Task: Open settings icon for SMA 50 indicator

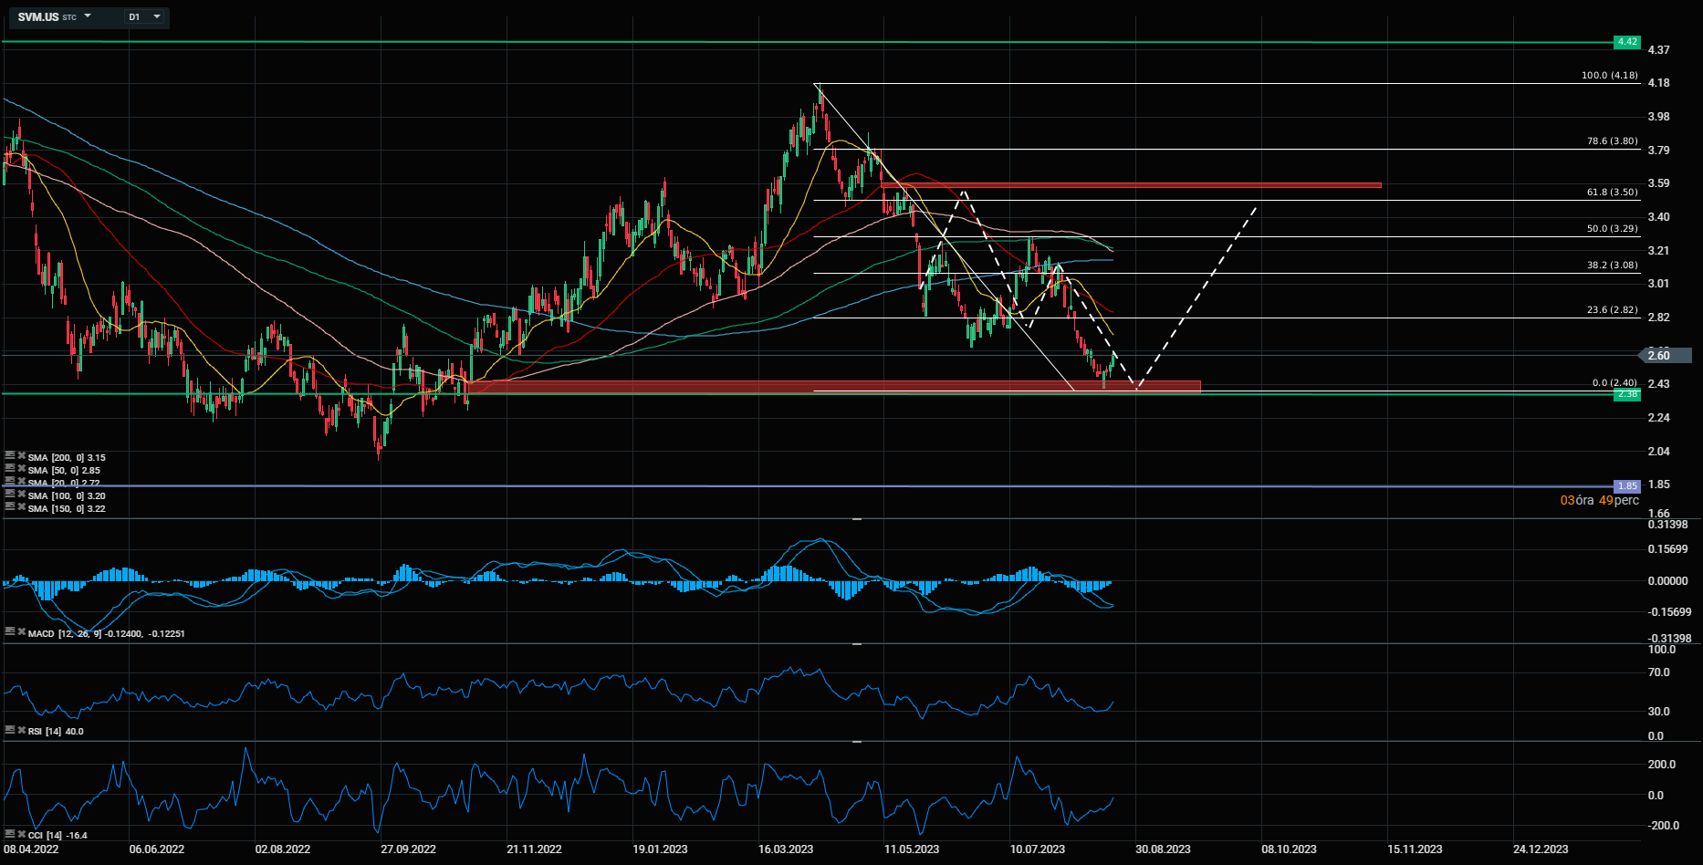Action: pyautogui.click(x=10, y=468)
